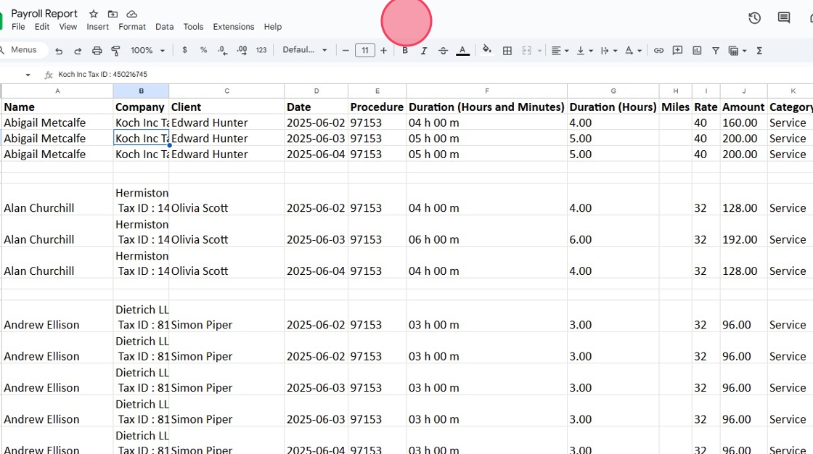
Task: Toggle strikethrough formatting
Action: [x=443, y=51]
